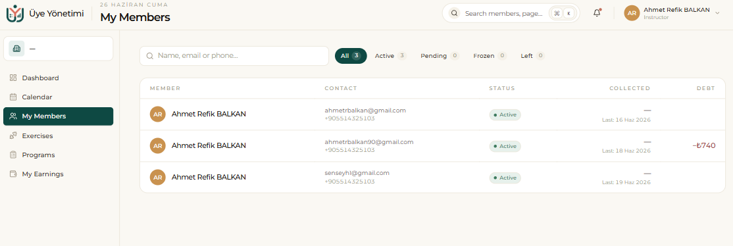This screenshot has width=733, height=246.
Task: Click the magnifier icon in global search
Action: [x=454, y=13]
